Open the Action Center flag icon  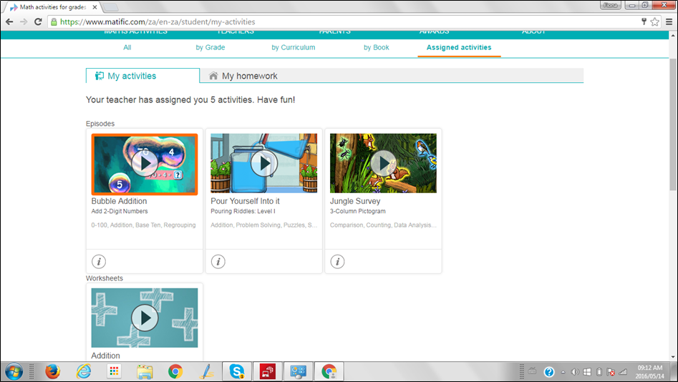tap(611, 372)
